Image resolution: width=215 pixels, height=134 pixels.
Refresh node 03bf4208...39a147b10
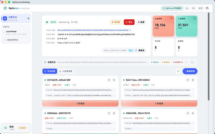[x=188, y=113]
